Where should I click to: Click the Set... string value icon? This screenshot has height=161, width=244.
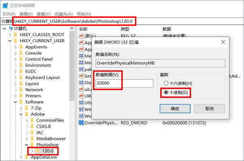point(81,76)
